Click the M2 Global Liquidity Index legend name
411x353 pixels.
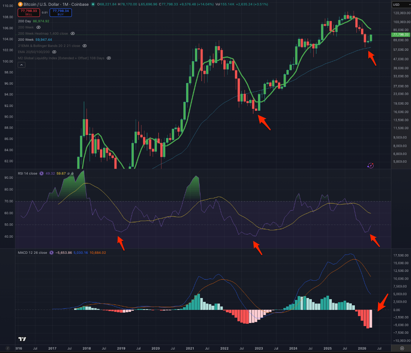[x=61, y=58]
